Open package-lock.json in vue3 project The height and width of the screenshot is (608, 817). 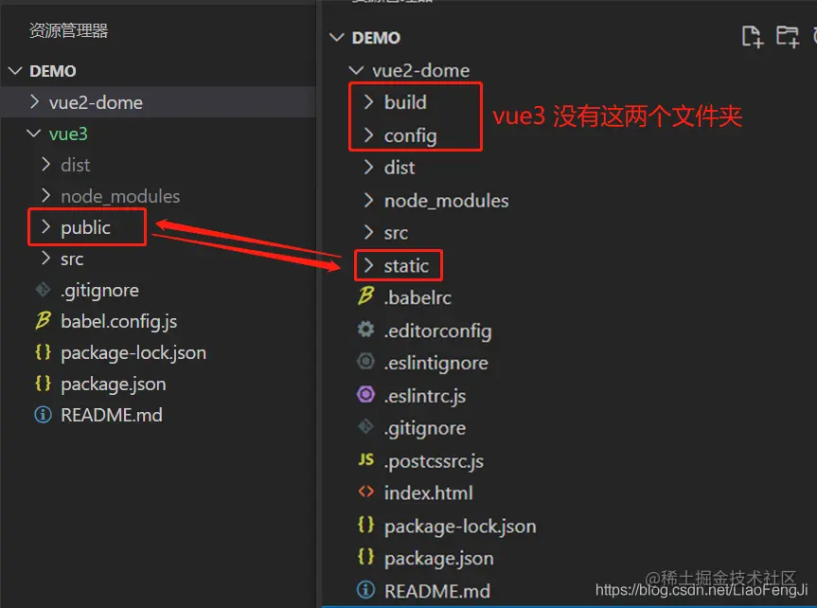[x=133, y=352]
